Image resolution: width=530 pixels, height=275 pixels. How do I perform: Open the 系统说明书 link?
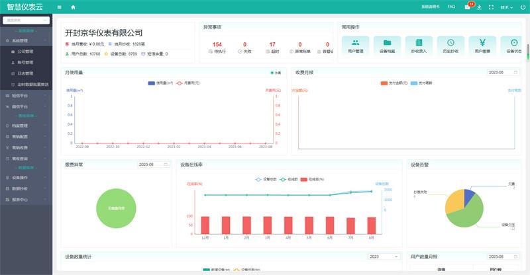[x=430, y=7]
